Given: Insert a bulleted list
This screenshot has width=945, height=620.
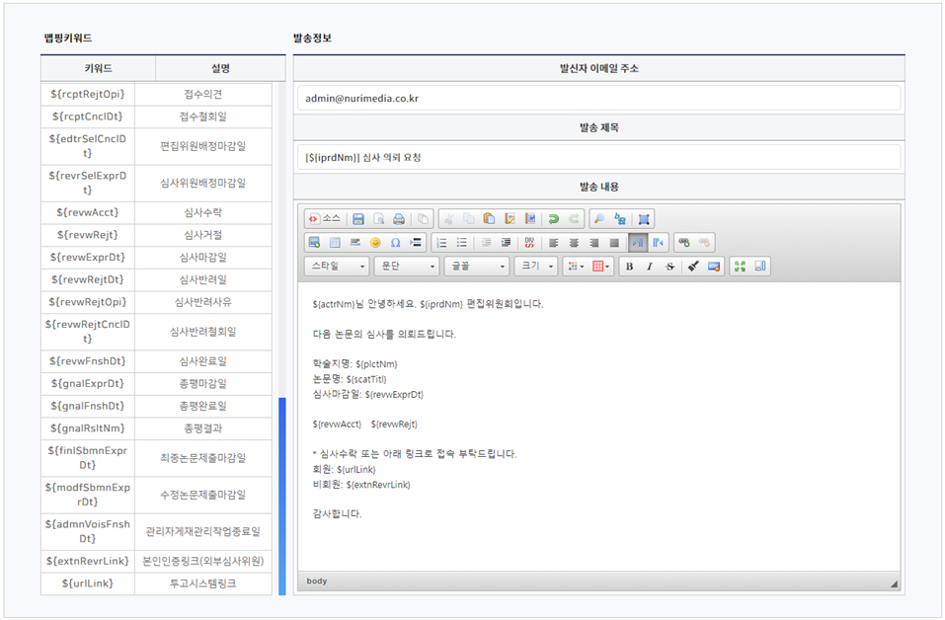Looking at the screenshot, I should point(461,243).
